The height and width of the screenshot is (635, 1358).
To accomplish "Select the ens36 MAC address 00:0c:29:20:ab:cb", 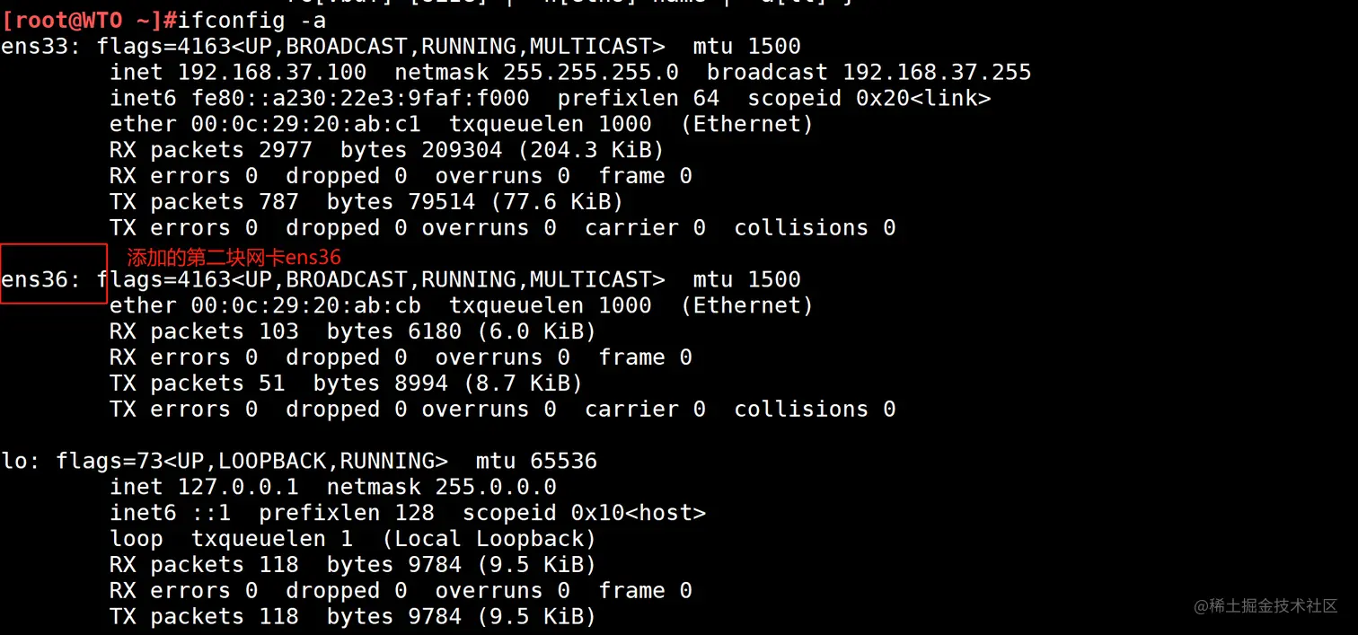I will [305, 305].
